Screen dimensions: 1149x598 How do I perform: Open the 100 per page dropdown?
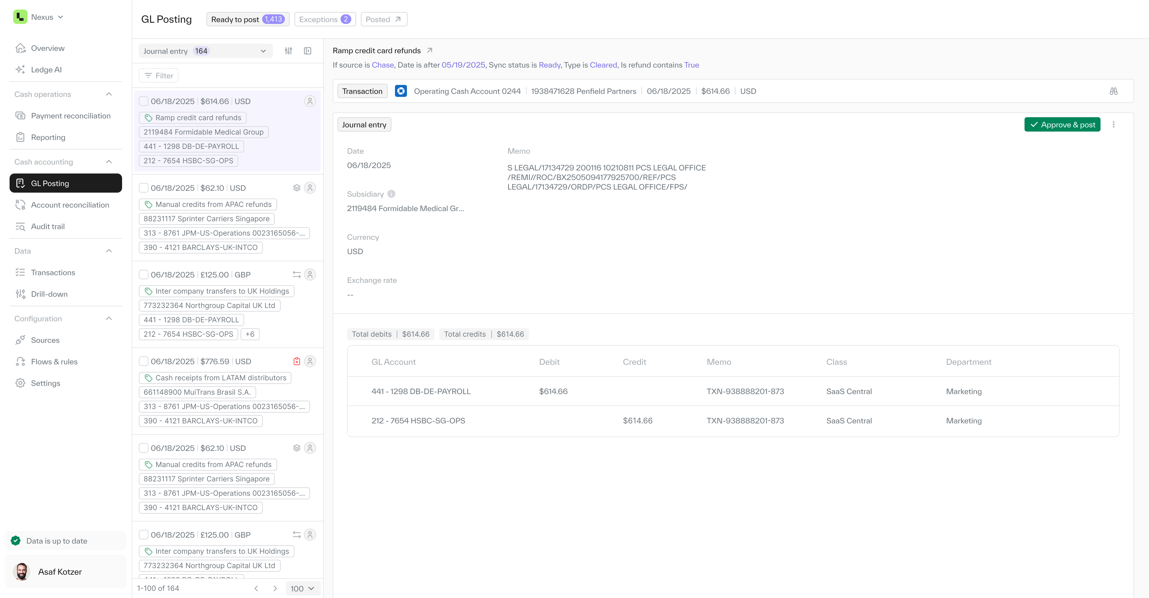point(303,588)
